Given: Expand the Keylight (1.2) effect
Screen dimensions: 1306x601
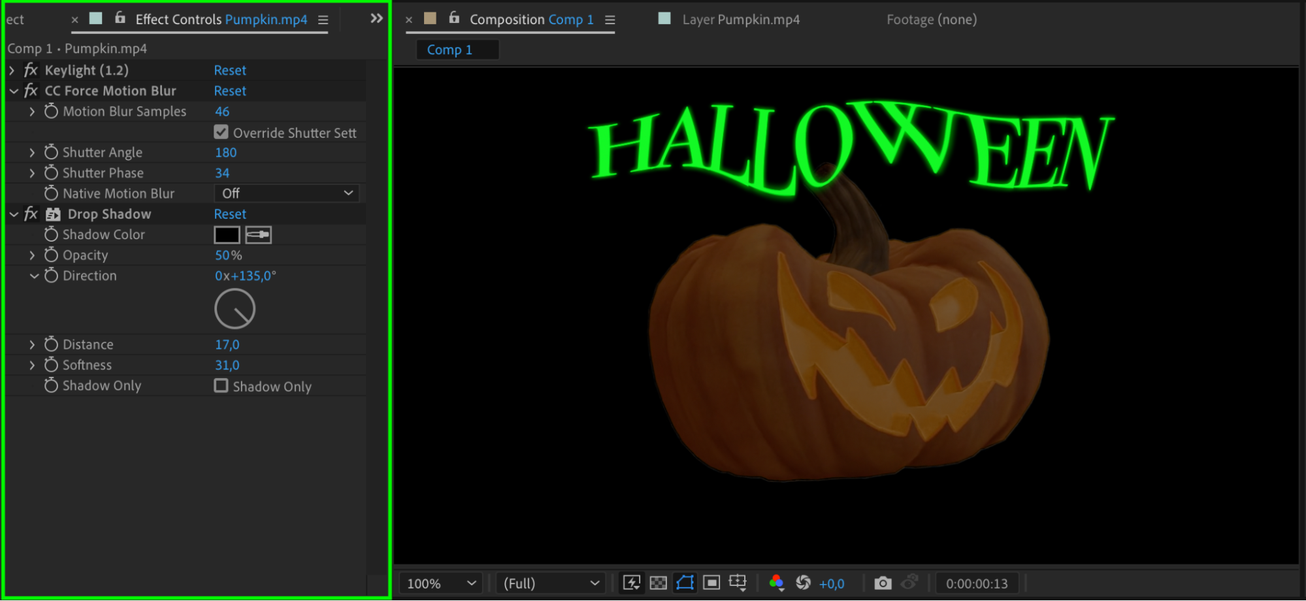Looking at the screenshot, I should tap(12, 70).
